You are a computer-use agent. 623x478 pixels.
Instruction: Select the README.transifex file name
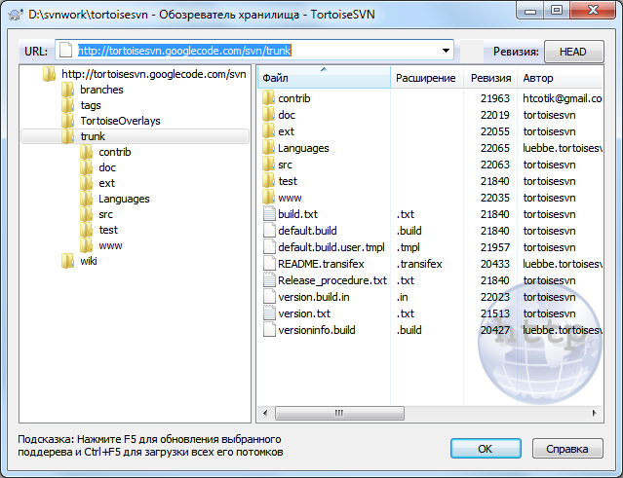coord(321,264)
